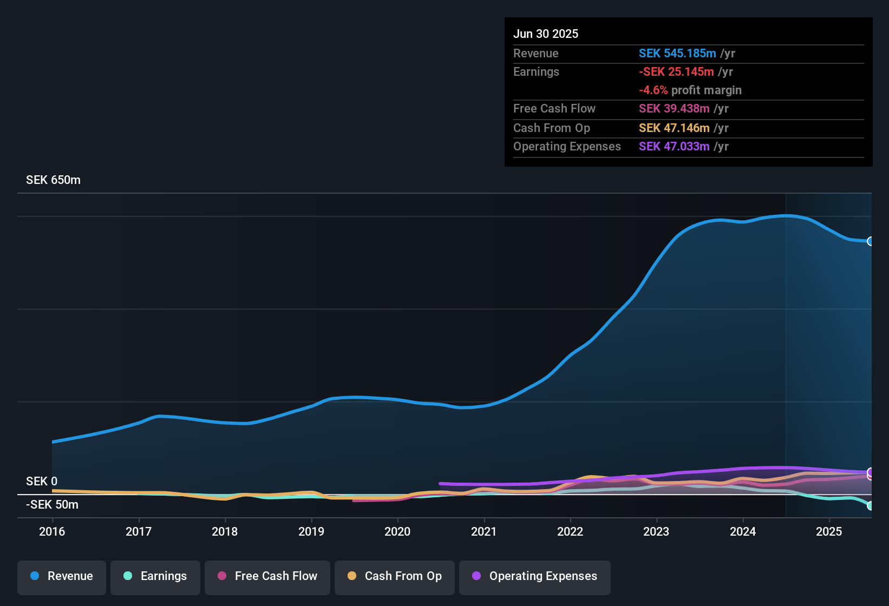Click the SEK 47.146m cash from op value
Screen dimensions: 889x606
[674, 128]
